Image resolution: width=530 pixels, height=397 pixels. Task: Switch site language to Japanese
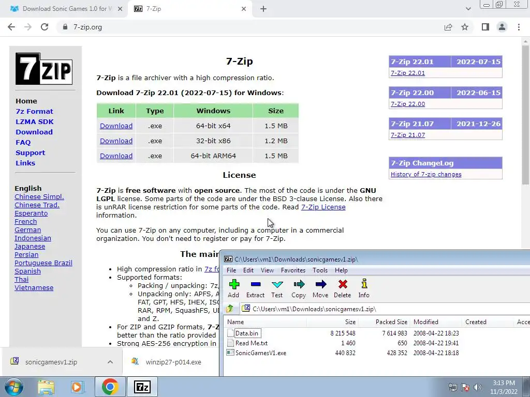coord(30,247)
